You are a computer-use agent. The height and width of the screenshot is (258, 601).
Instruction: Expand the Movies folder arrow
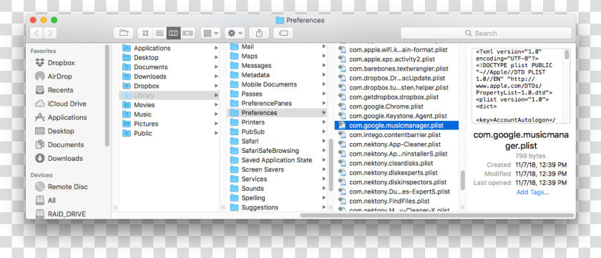pyautogui.click(x=216, y=105)
